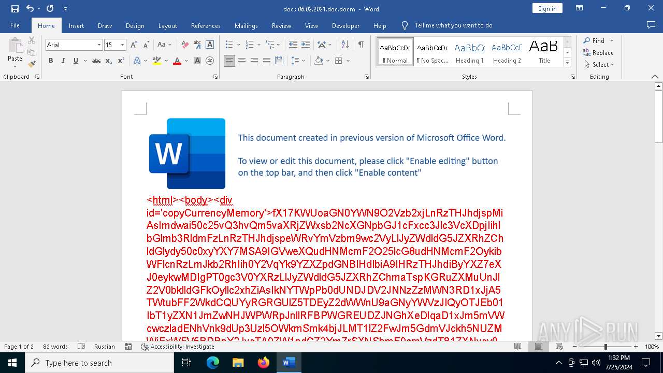
Task: Click the Borders icon
Action: coord(338,61)
